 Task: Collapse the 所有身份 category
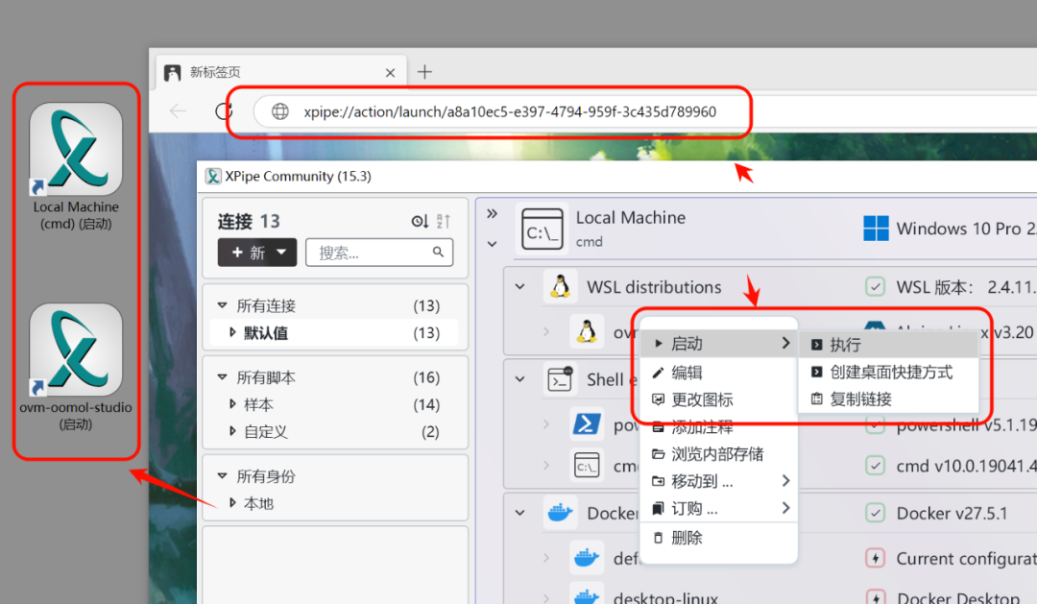click(x=222, y=475)
